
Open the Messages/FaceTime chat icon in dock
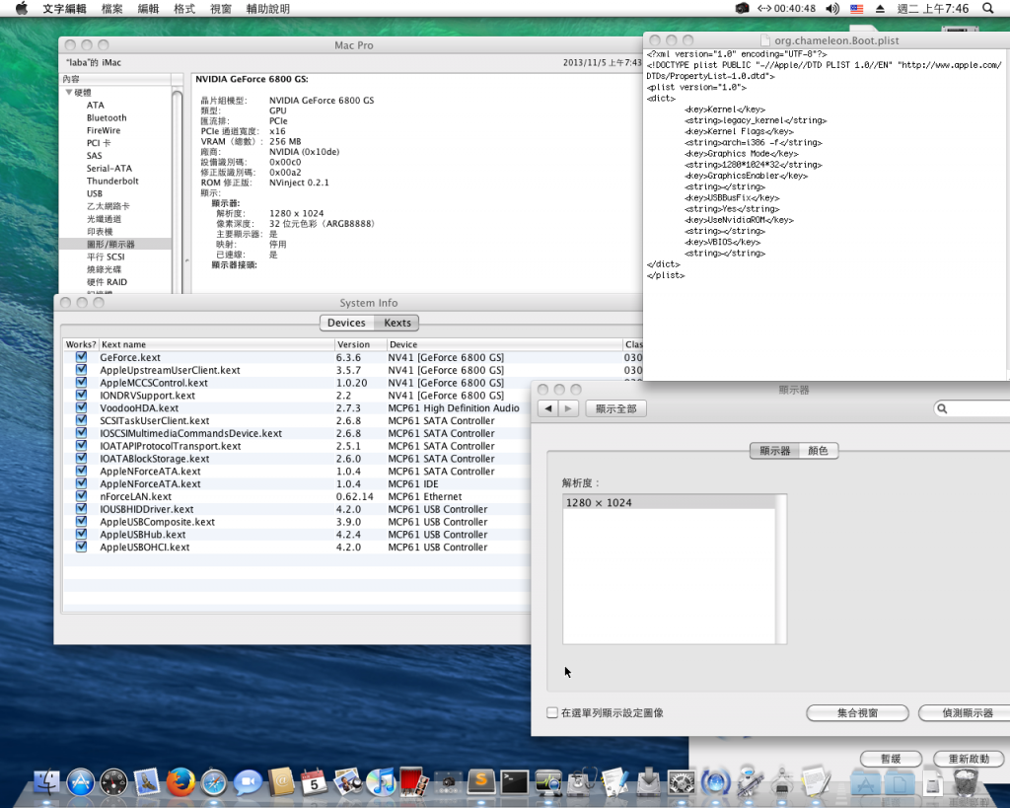pyautogui.click(x=248, y=782)
